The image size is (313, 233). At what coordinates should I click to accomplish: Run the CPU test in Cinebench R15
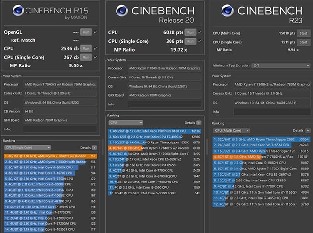click(86, 48)
